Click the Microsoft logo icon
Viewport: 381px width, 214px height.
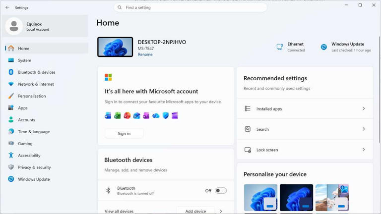coord(108,77)
